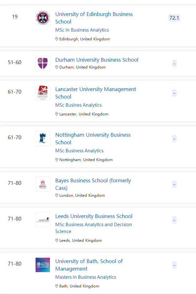Image resolution: width=196 pixels, height=294 pixels.
Task: Click the Durham University shield logo
Action: coord(43,63)
